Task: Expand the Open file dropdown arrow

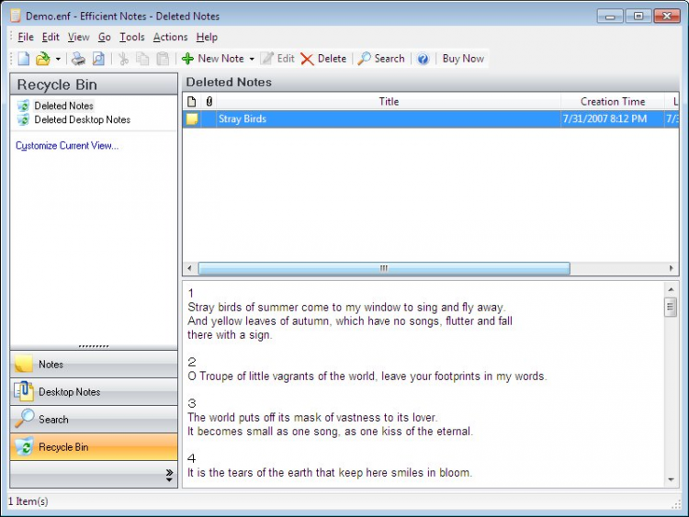Action: (x=58, y=59)
